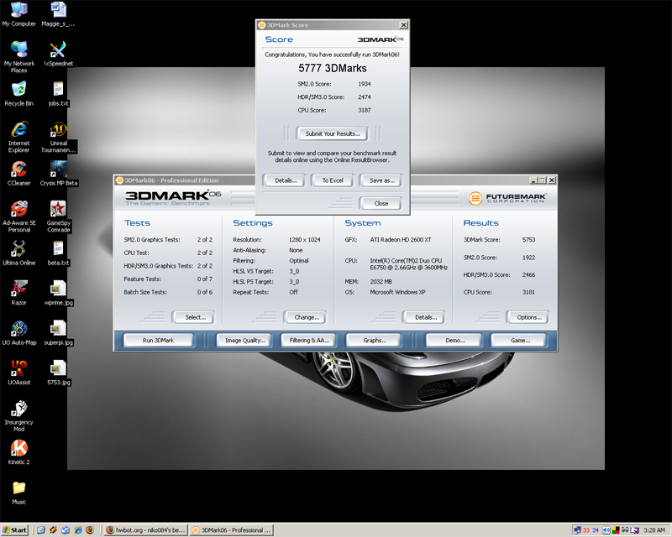Open My Computer desktop icon
The image size is (672, 537).
[18, 14]
